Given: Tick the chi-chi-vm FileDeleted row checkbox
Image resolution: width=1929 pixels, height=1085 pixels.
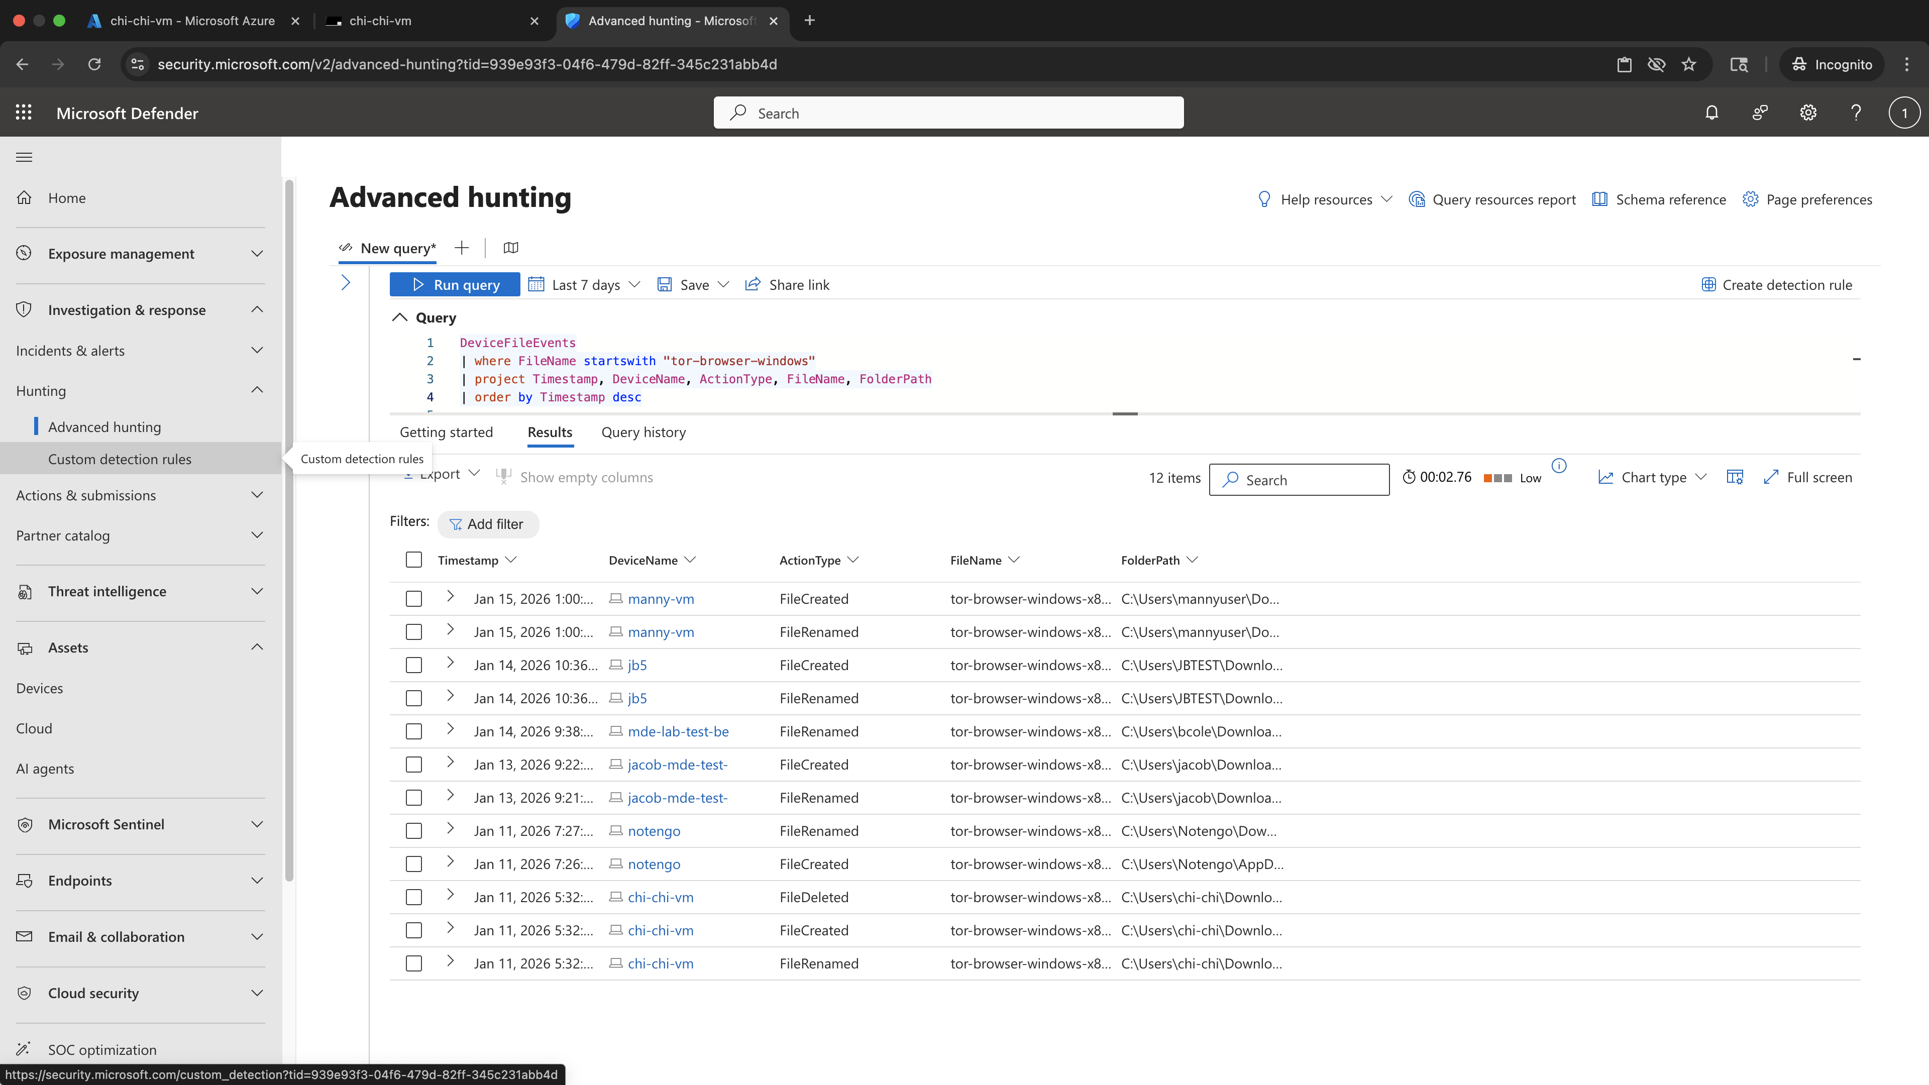Looking at the screenshot, I should 413,897.
